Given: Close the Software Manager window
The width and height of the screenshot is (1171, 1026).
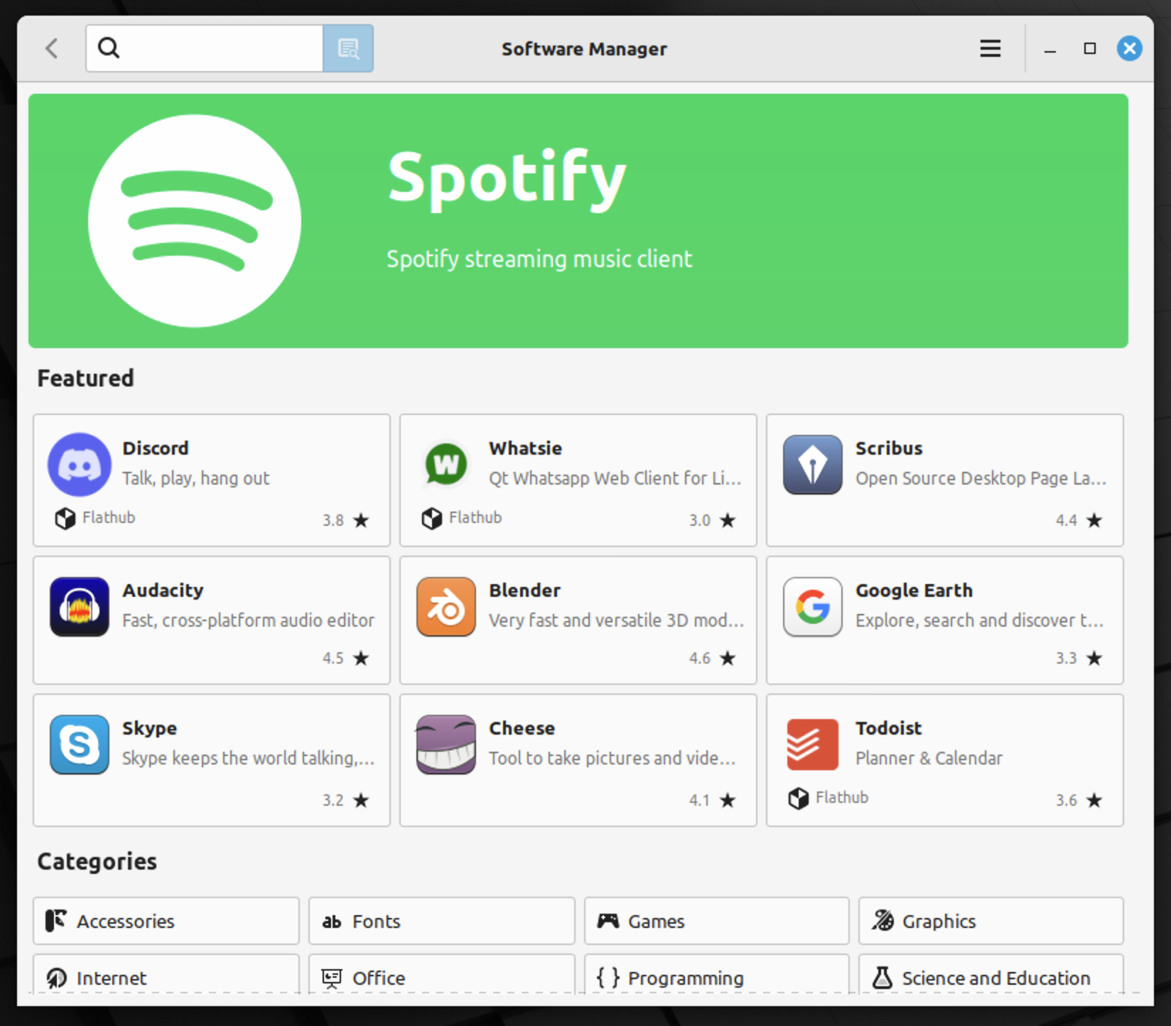Looking at the screenshot, I should [x=1130, y=48].
